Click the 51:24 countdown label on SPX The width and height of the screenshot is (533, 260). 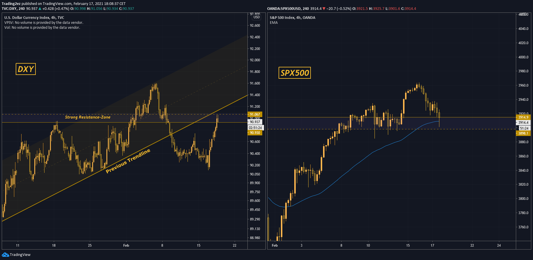[x=524, y=128]
